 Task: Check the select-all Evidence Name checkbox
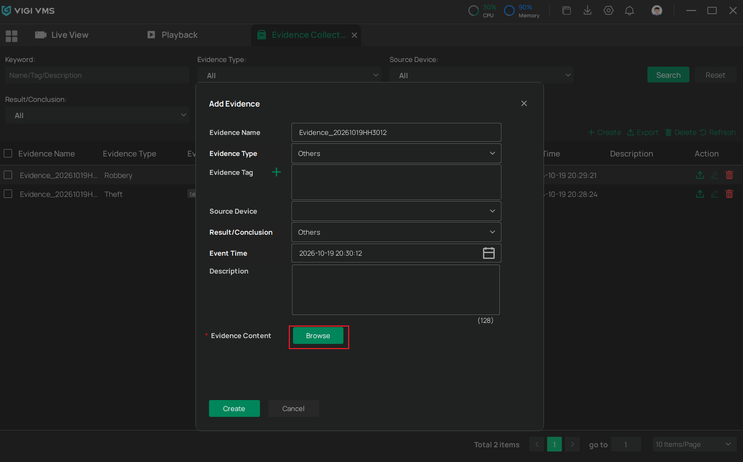(x=8, y=153)
